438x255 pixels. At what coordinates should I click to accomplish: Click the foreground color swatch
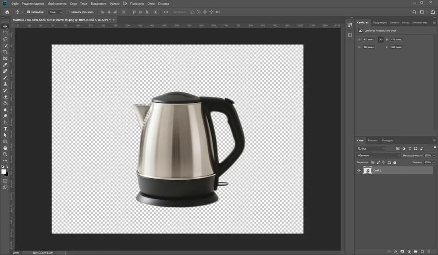click(x=4, y=172)
